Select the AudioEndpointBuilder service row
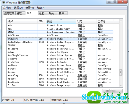The image size is (129, 104). click(x=60, y=42)
